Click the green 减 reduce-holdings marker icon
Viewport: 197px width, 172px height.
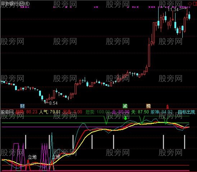click(x=125, y=106)
